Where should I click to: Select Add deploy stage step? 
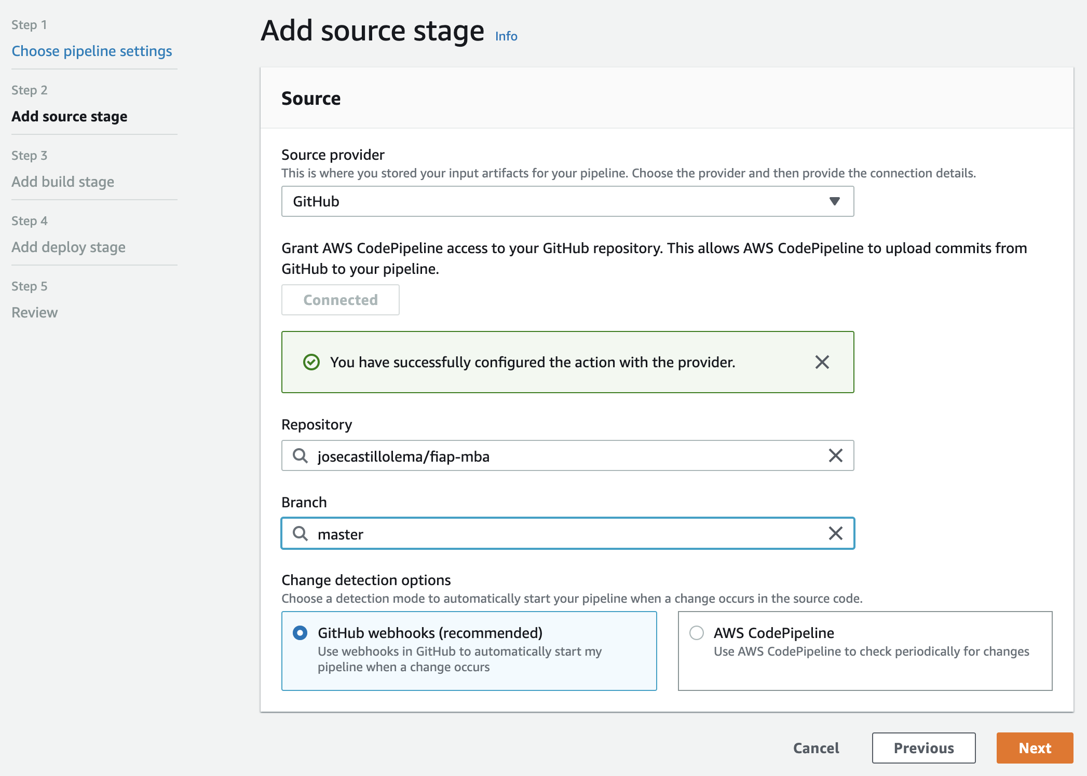69,247
